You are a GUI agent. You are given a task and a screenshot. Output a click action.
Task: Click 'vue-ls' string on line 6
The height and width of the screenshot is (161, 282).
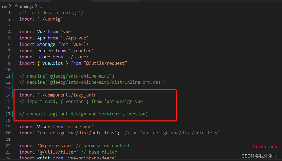[81, 44]
